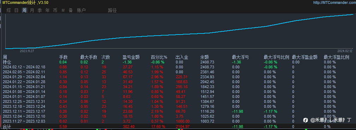Open the 季 quarterly tab

40,11
